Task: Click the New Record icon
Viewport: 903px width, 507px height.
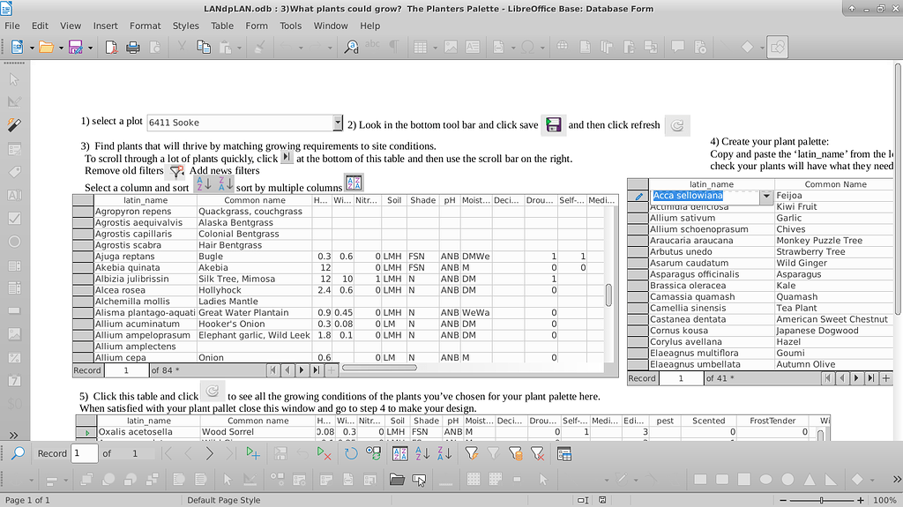Action: point(253,454)
